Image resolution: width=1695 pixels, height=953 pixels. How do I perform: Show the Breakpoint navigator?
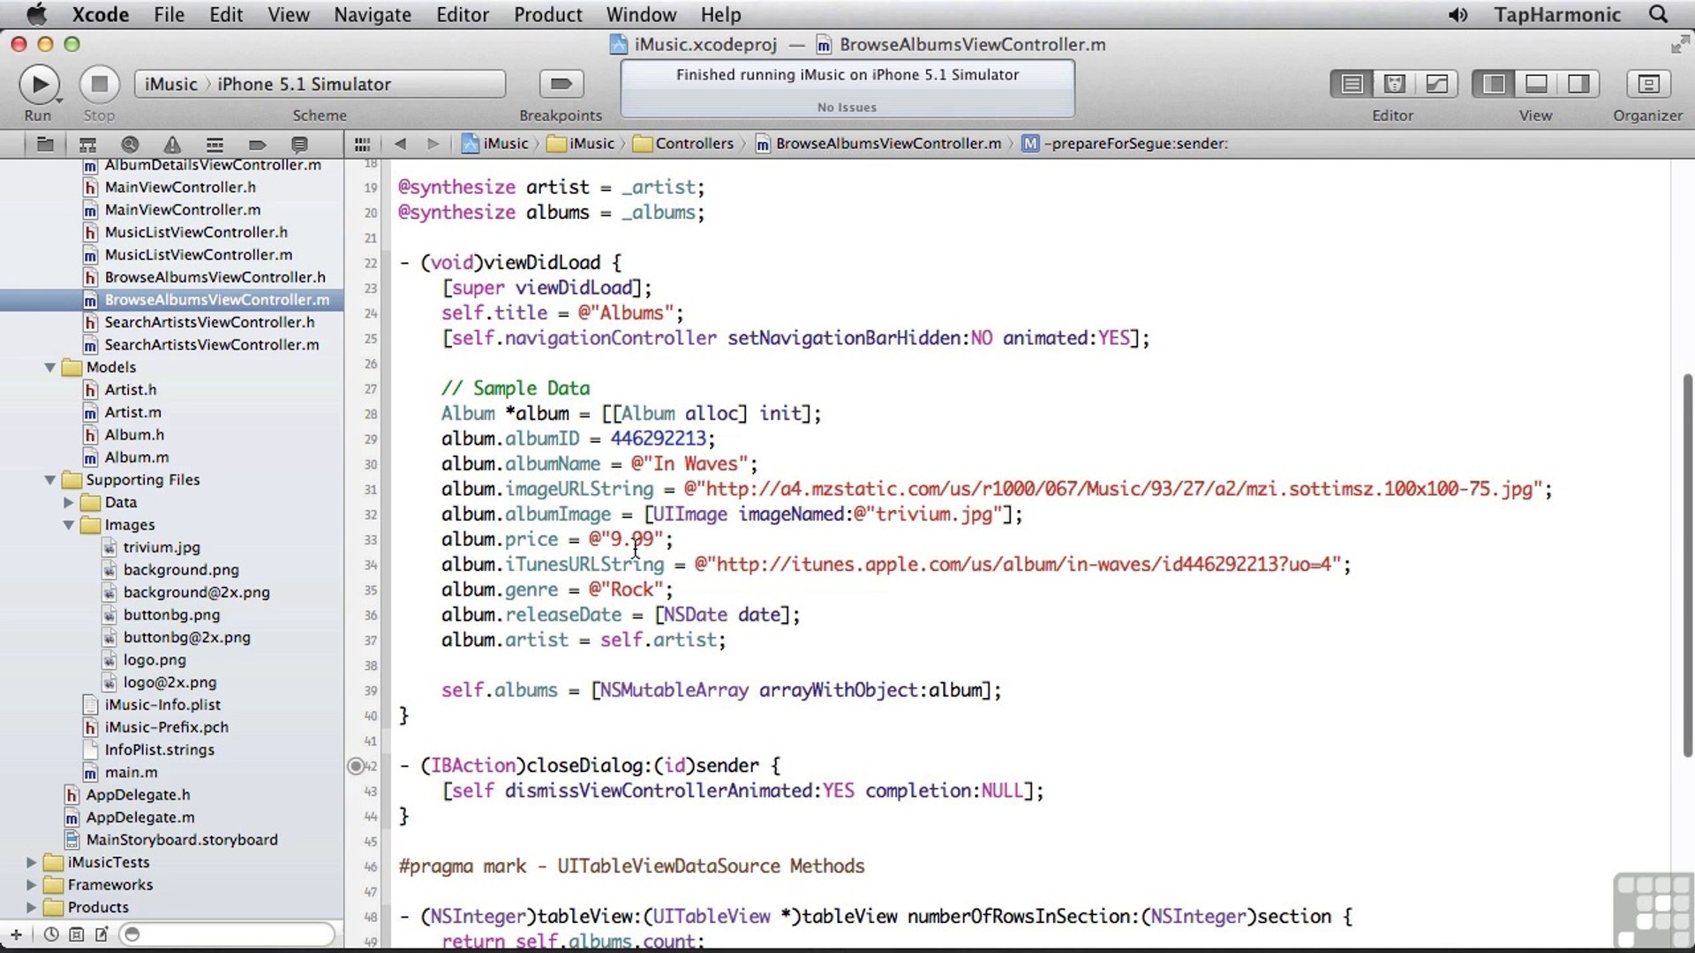click(x=257, y=144)
